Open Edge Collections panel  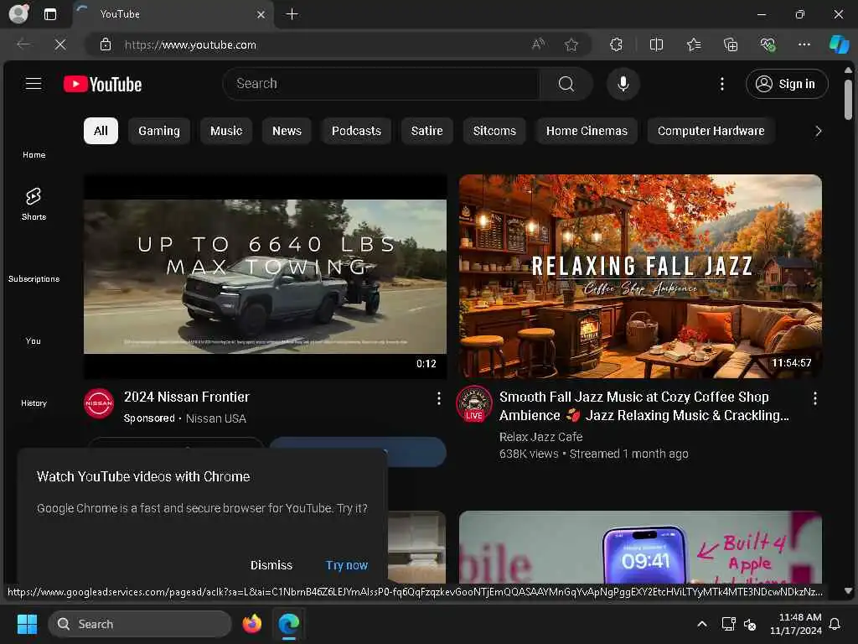(731, 44)
